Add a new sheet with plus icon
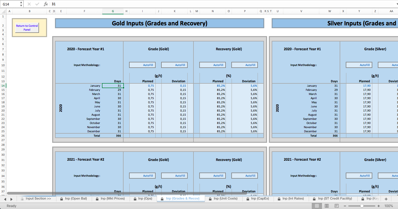398x209 pixels. pos(386,199)
